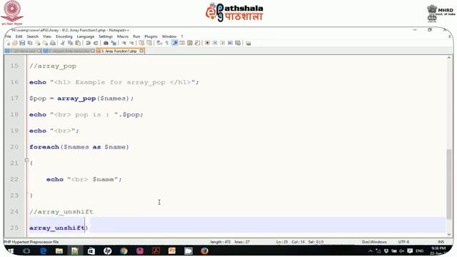The image size is (457, 257).
Task: Toggle word wrap toolbar icon
Action: [159, 43]
